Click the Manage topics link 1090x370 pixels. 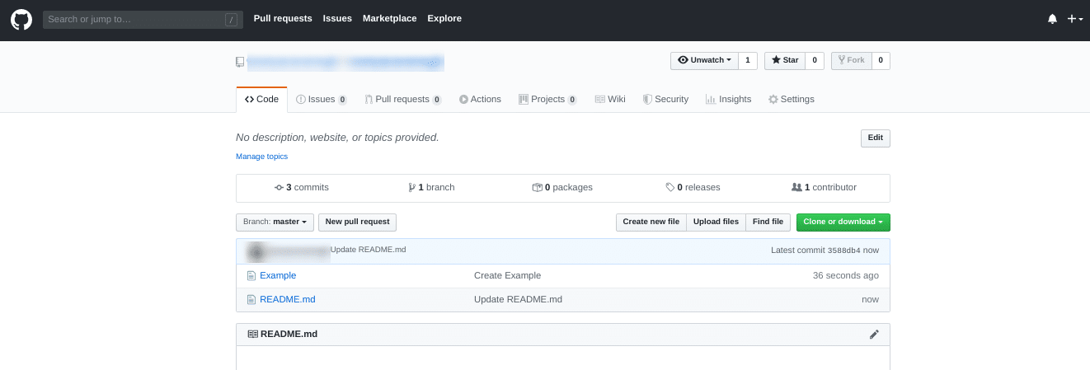click(x=261, y=157)
